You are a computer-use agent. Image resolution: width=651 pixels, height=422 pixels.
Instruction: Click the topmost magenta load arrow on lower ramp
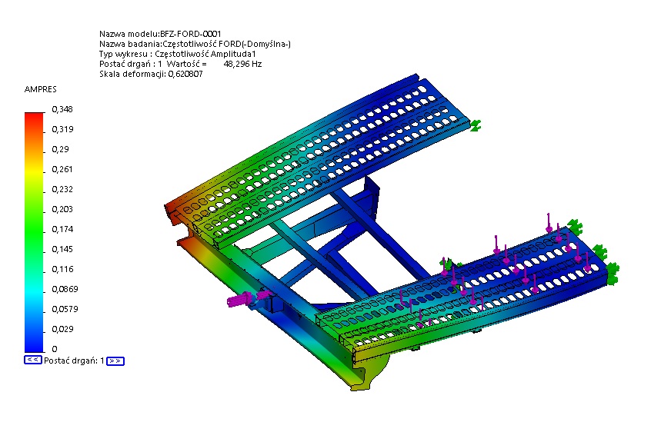(x=548, y=221)
